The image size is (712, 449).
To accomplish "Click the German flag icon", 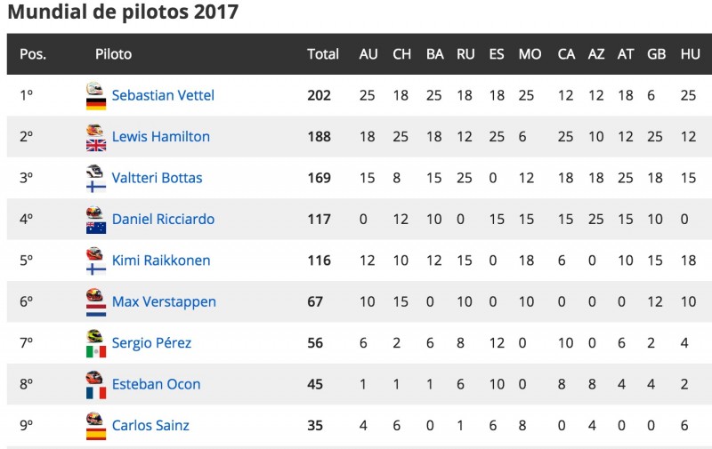I will tap(96, 104).
